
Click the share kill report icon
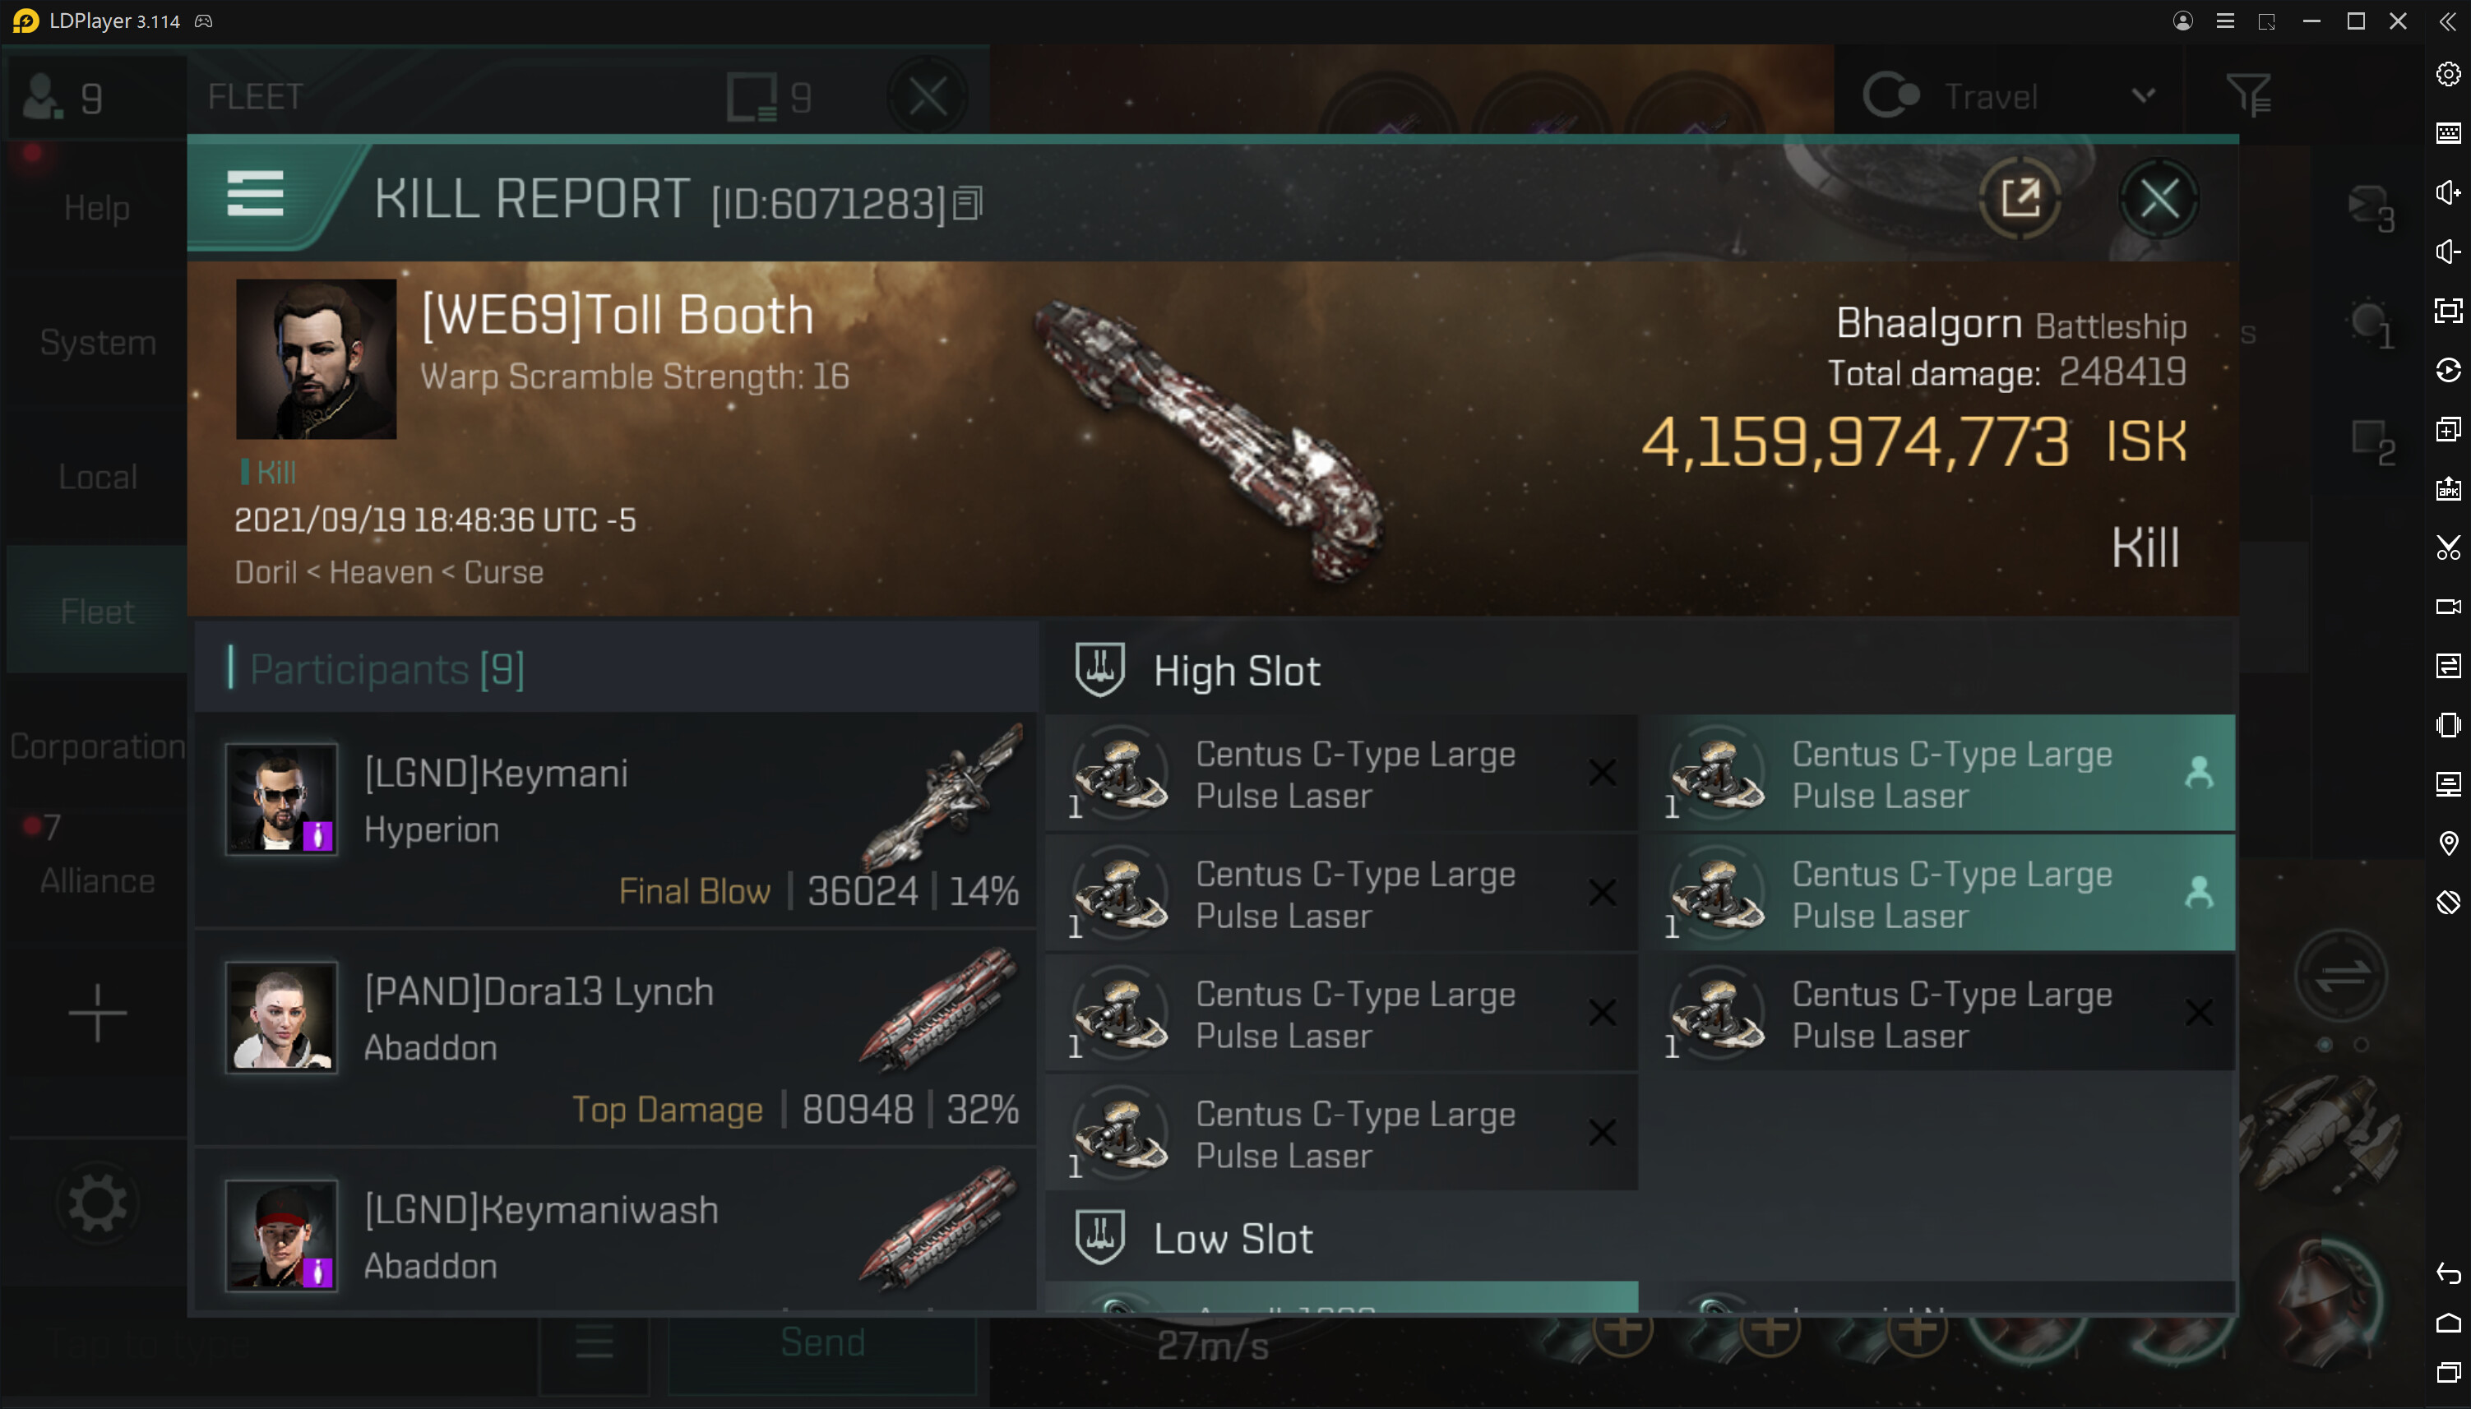(x=2020, y=198)
